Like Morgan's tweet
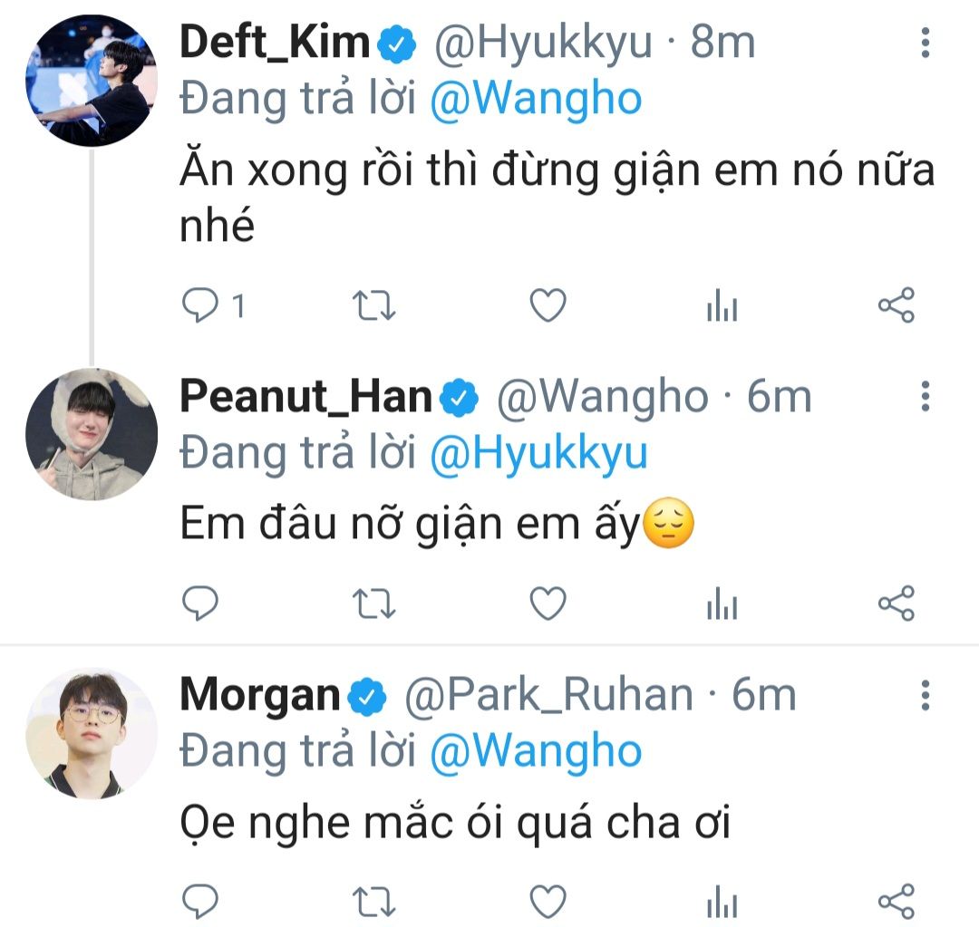The image size is (979, 927). (x=548, y=901)
